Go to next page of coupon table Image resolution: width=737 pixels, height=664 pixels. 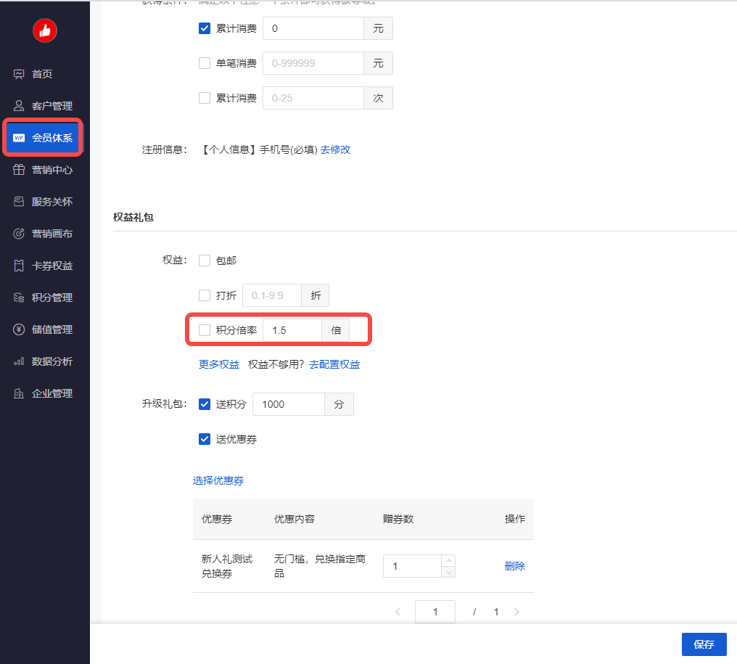click(516, 612)
